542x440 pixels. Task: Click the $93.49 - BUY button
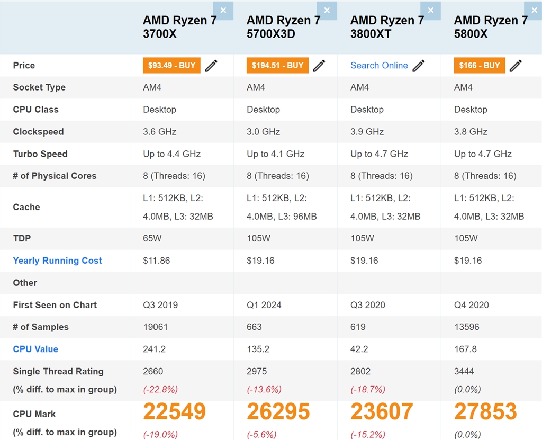pos(172,65)
